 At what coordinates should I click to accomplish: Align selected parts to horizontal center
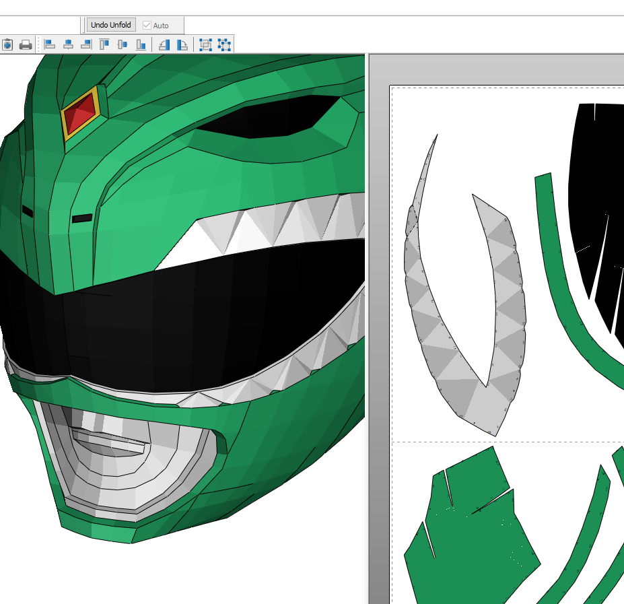coord(68,44)
